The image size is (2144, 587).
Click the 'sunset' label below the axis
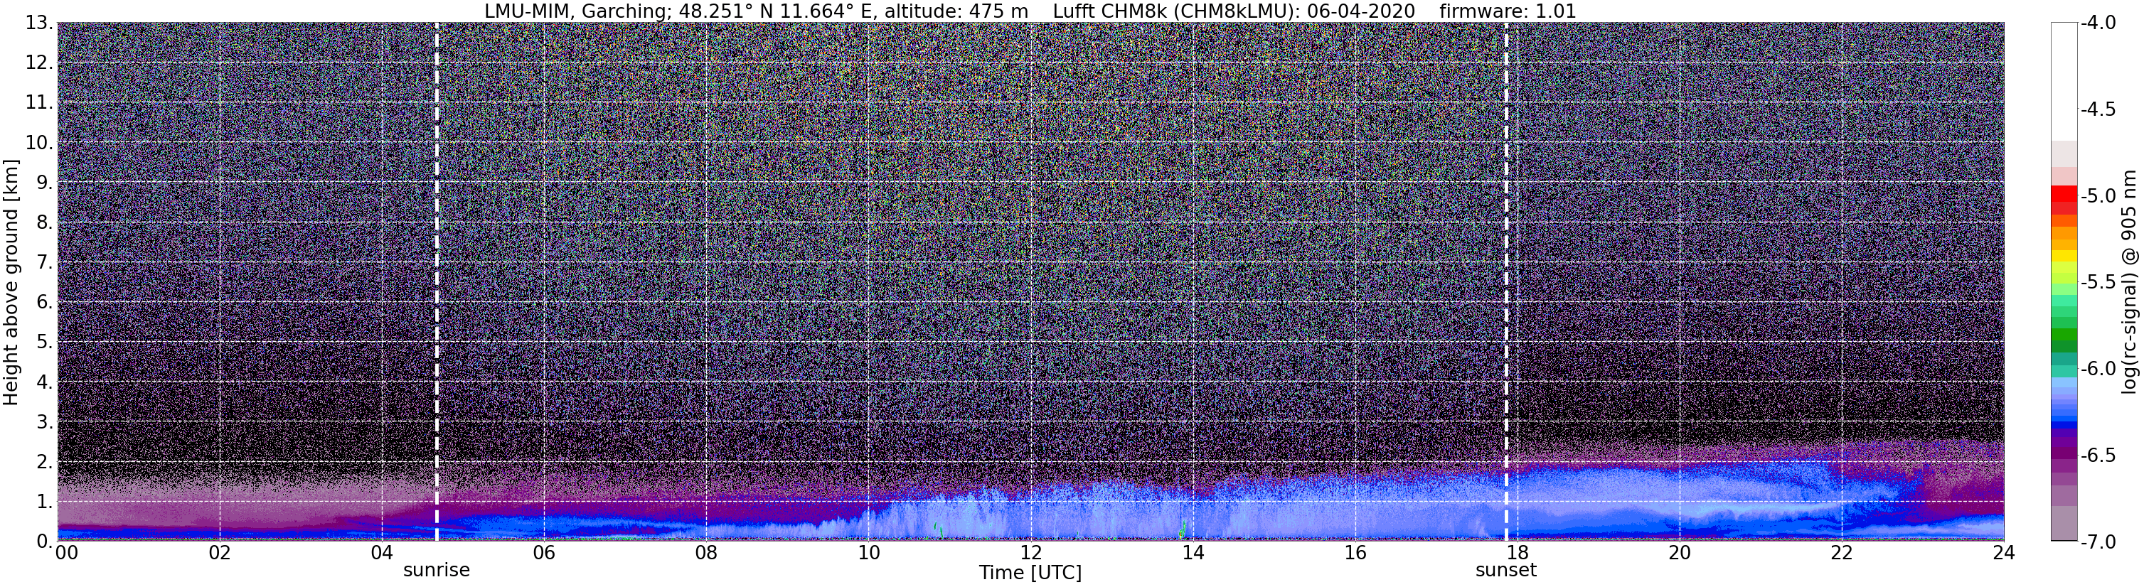1505,571
